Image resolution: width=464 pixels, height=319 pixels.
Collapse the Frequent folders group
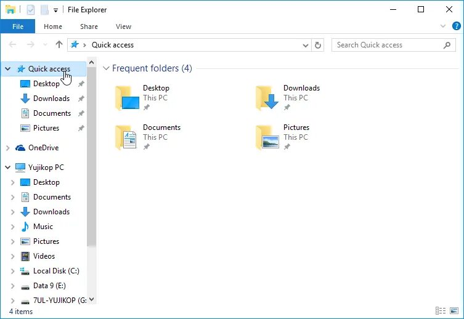(106, 68)
